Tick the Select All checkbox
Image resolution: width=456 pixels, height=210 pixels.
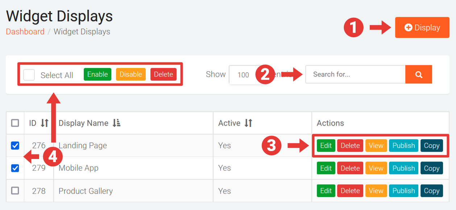(29, 75)
